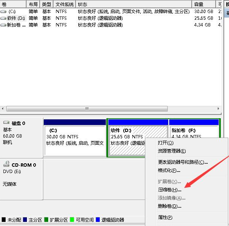Viewport: 229px width, 226px height.
Task: Click the green 扩展分区 legend swatch
Action: coord(46,219)
